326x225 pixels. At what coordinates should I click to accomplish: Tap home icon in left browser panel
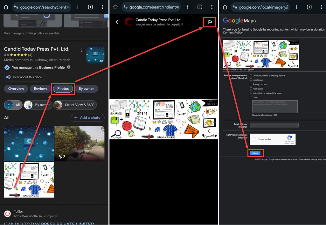pos(6,7)
